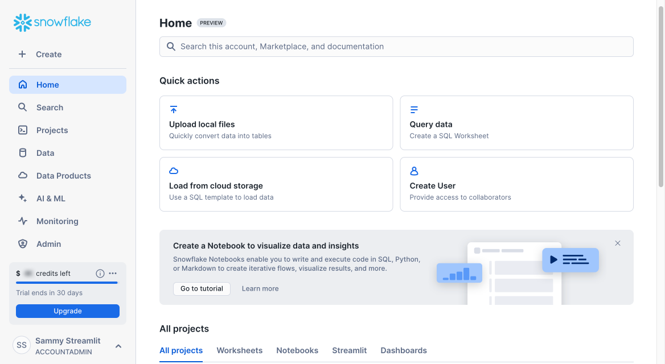Collapse the Sammy Streamlit account chevron
Screen dimensions: 665x364
118,345
